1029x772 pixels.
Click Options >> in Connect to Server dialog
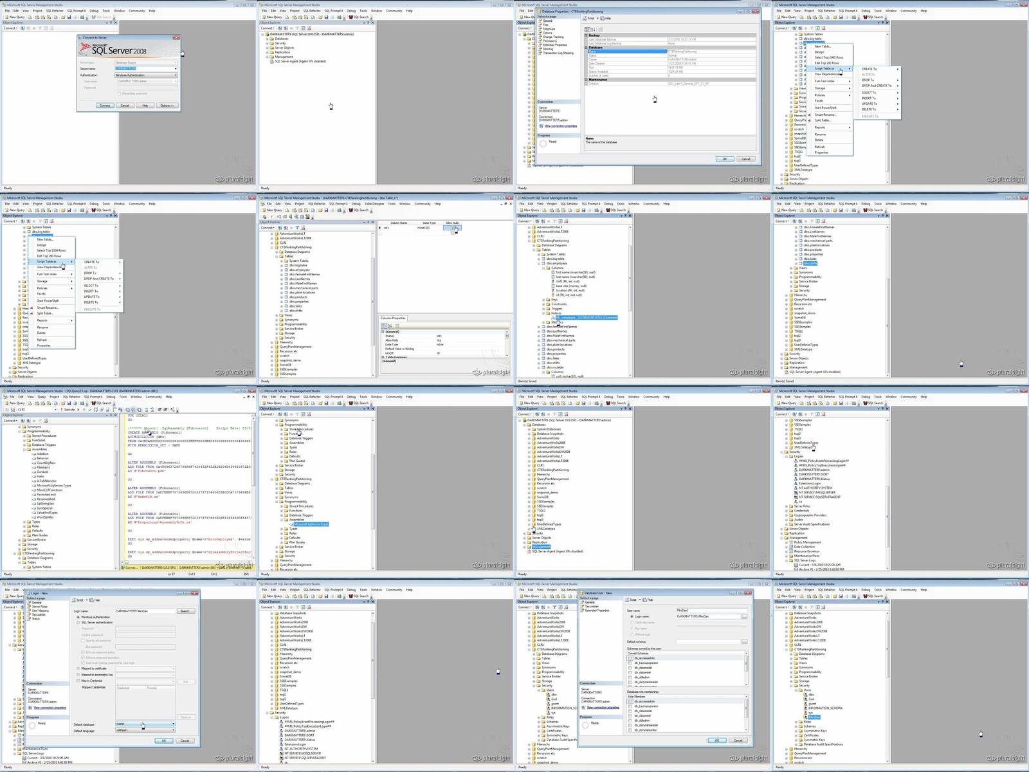pyautogui.click(x=167, y=106)
